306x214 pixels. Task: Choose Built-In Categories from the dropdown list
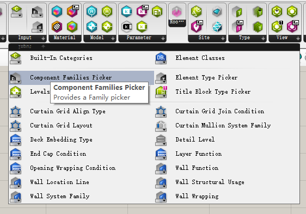81,58
